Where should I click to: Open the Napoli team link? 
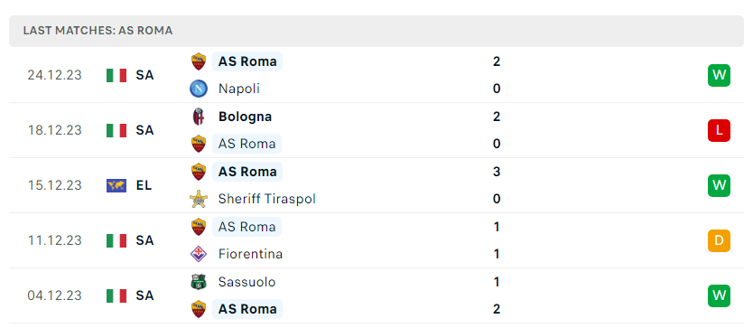tap(238, 89)
